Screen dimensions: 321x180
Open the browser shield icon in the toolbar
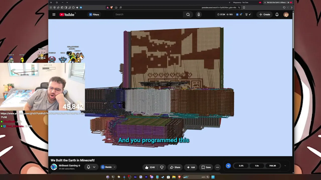point(54,7)
